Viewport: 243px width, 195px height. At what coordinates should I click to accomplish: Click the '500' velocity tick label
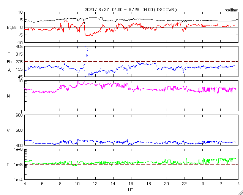coord(19,130)
